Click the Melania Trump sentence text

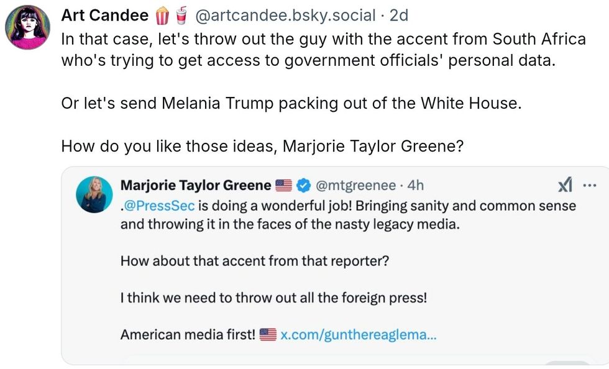[291, 104]
